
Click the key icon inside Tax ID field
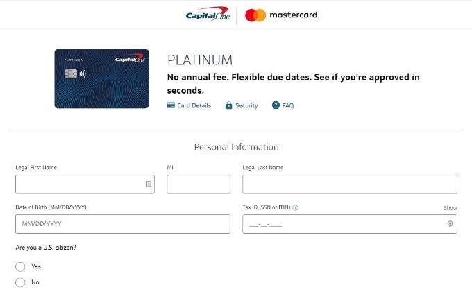coord(450,224)
